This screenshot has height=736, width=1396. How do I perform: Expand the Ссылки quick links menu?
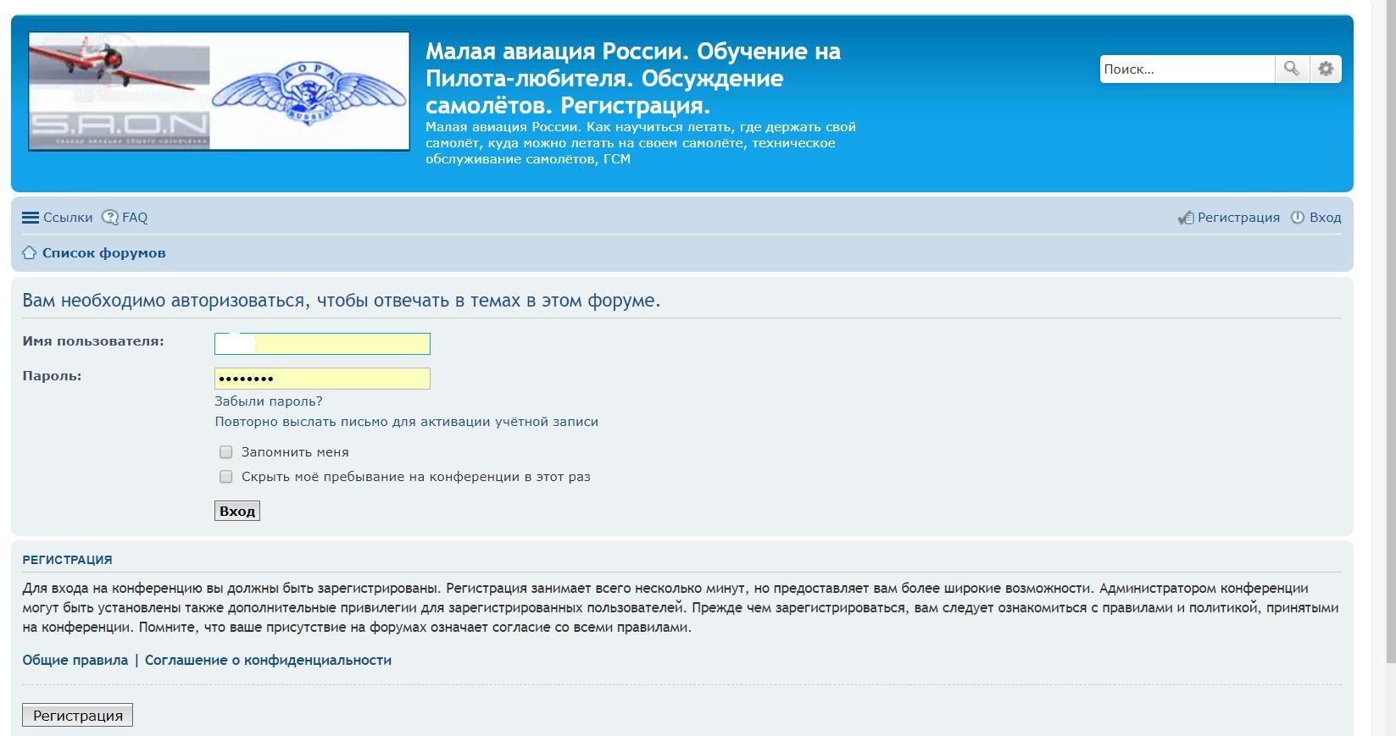68,218
